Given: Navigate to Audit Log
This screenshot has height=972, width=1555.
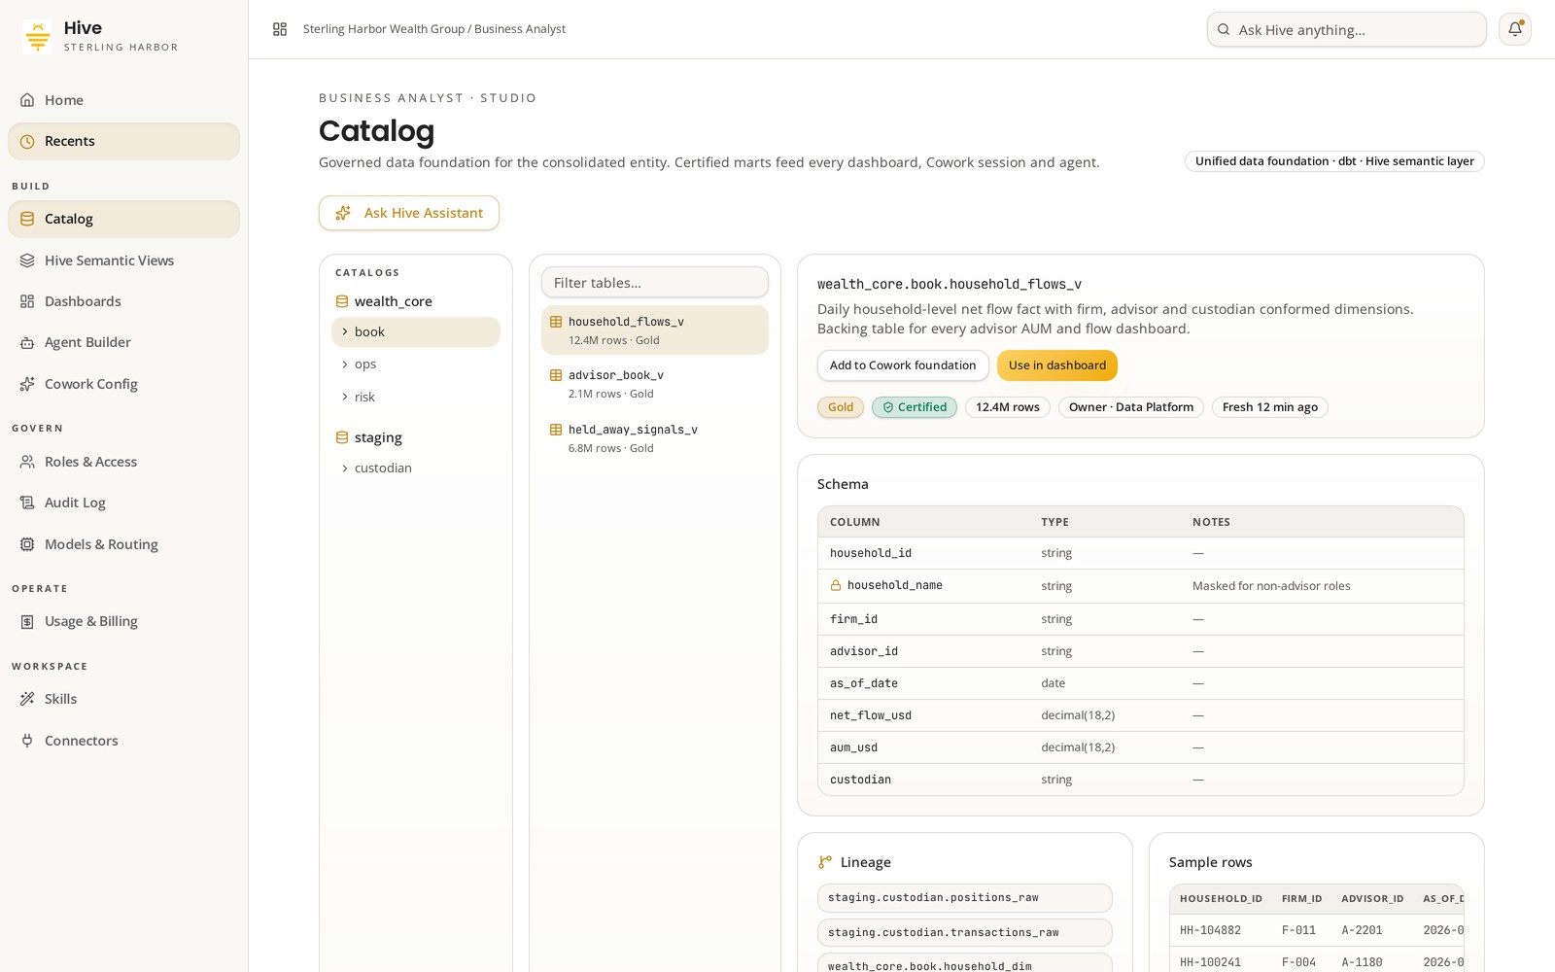Looking at the screenshot, I should [x=123, y=503].
